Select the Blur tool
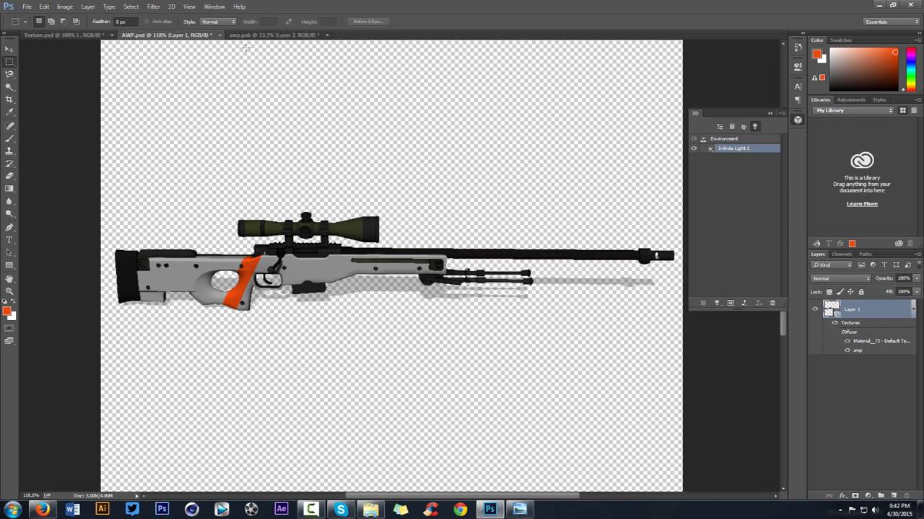Screen dimensions: 924x519 tap(9, 201)
